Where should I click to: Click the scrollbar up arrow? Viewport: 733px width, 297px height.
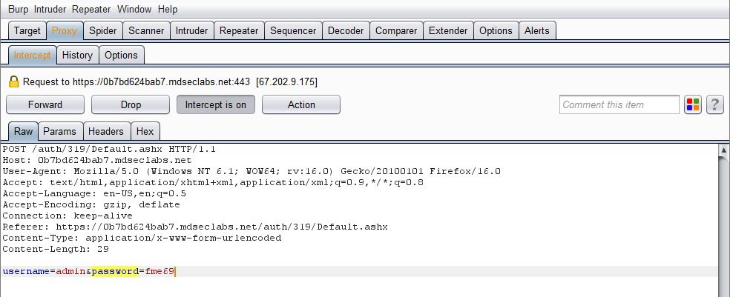(723, 150)
